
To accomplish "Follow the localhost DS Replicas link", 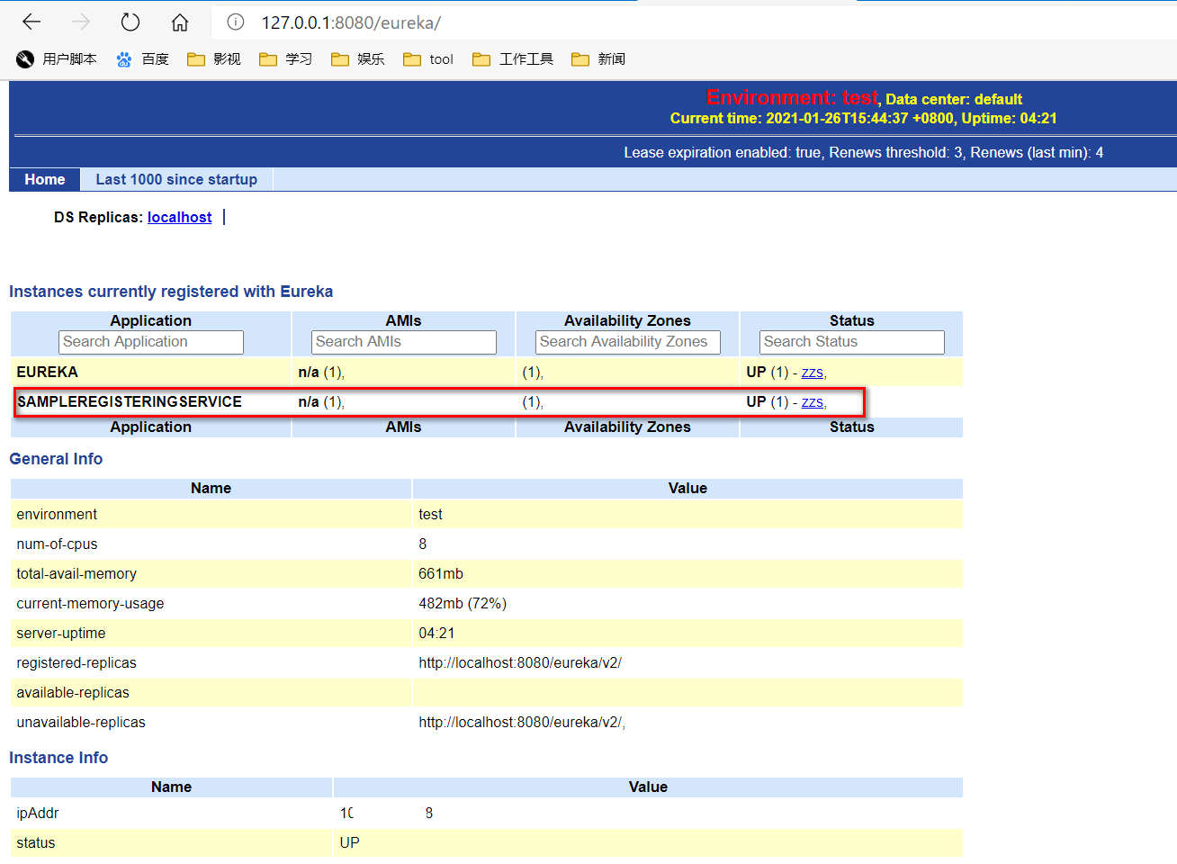I will (x=180, y=217).
